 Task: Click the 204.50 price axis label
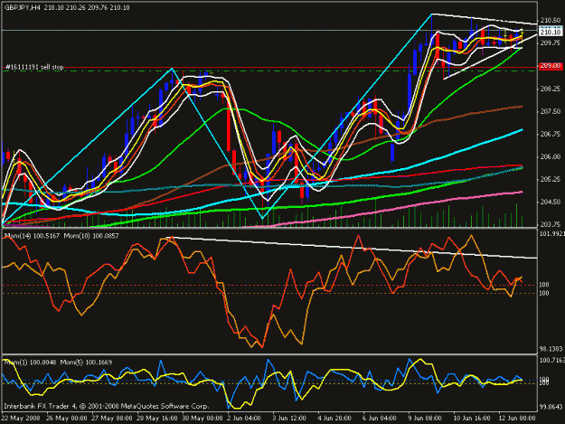[x=551, y=203]
